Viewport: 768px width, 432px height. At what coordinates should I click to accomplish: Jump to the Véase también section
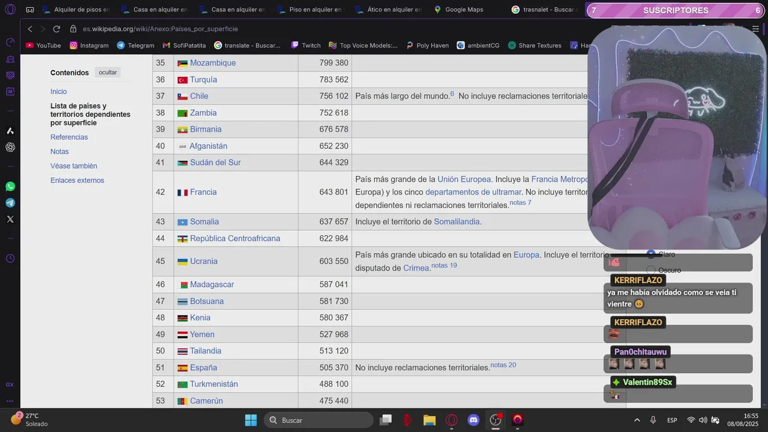click(x=74, y=166)
